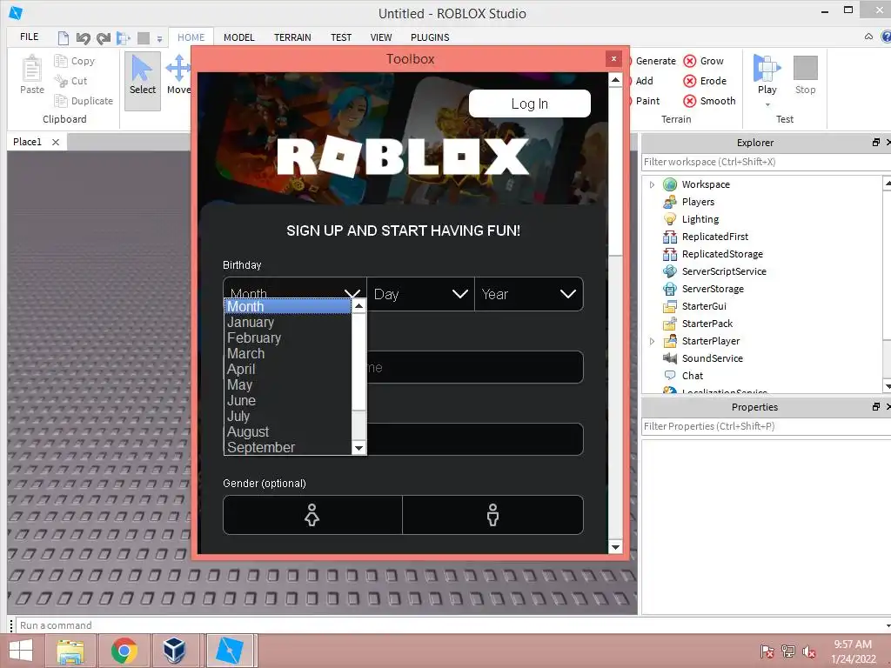Click the Add terrain button

pyautogui.click(x=644, y=81)
